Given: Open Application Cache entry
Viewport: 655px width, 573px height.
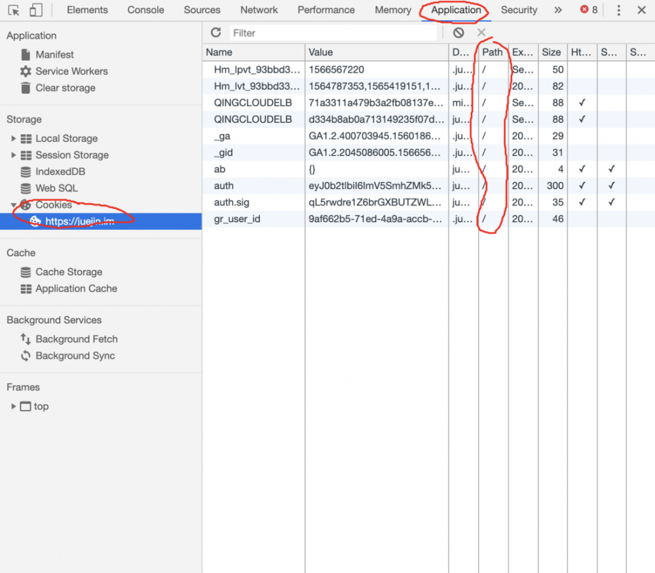Looking at the screenshot, I should click(76, 289).
